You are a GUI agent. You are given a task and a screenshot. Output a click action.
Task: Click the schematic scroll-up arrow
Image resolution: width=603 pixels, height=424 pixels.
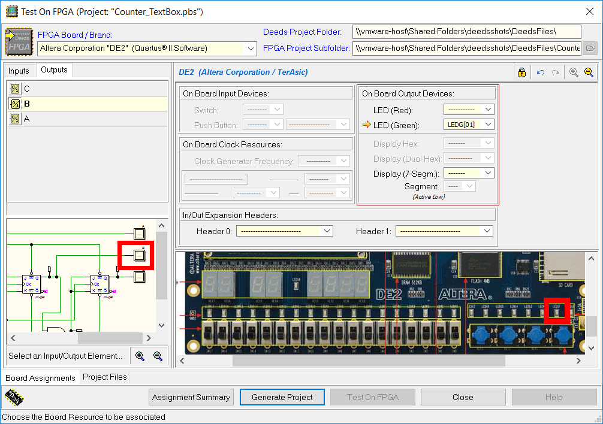161,225
